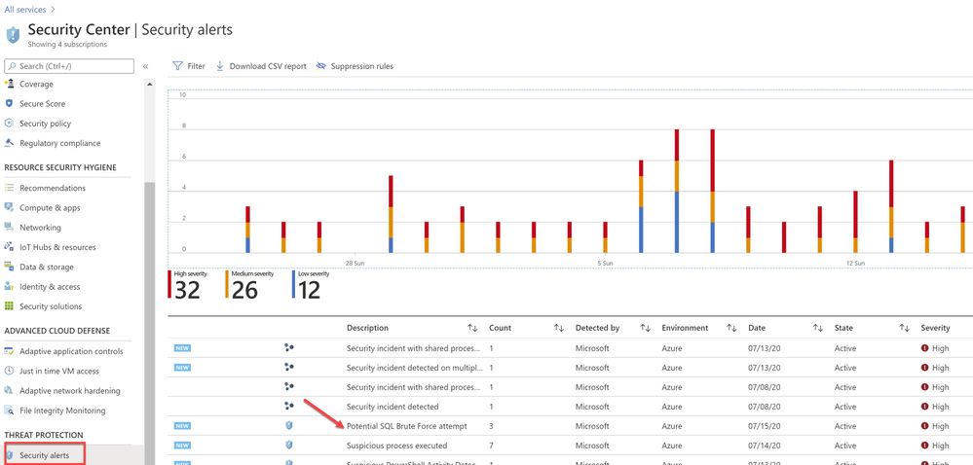Click the Compute & apps icon
Viewport: 973px width, 465px height.
[9, 208]
